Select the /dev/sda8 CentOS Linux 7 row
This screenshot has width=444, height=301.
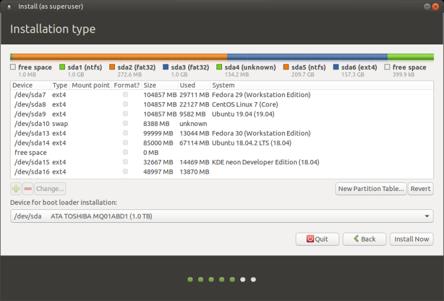point(167,104)
